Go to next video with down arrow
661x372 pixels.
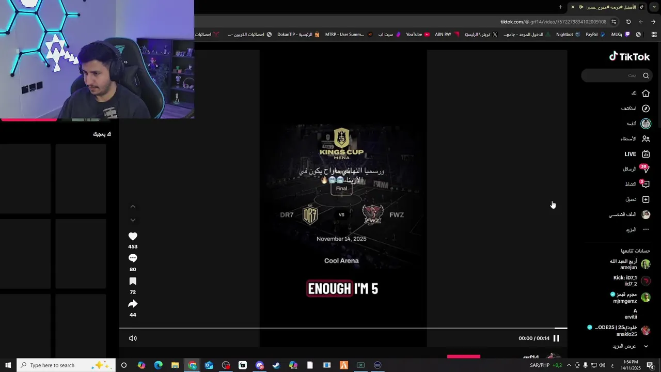pos(133,220)
